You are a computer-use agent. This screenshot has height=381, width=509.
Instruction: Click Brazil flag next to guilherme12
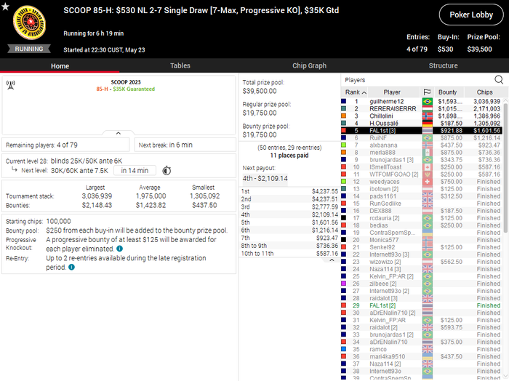[x=428, y=101]
